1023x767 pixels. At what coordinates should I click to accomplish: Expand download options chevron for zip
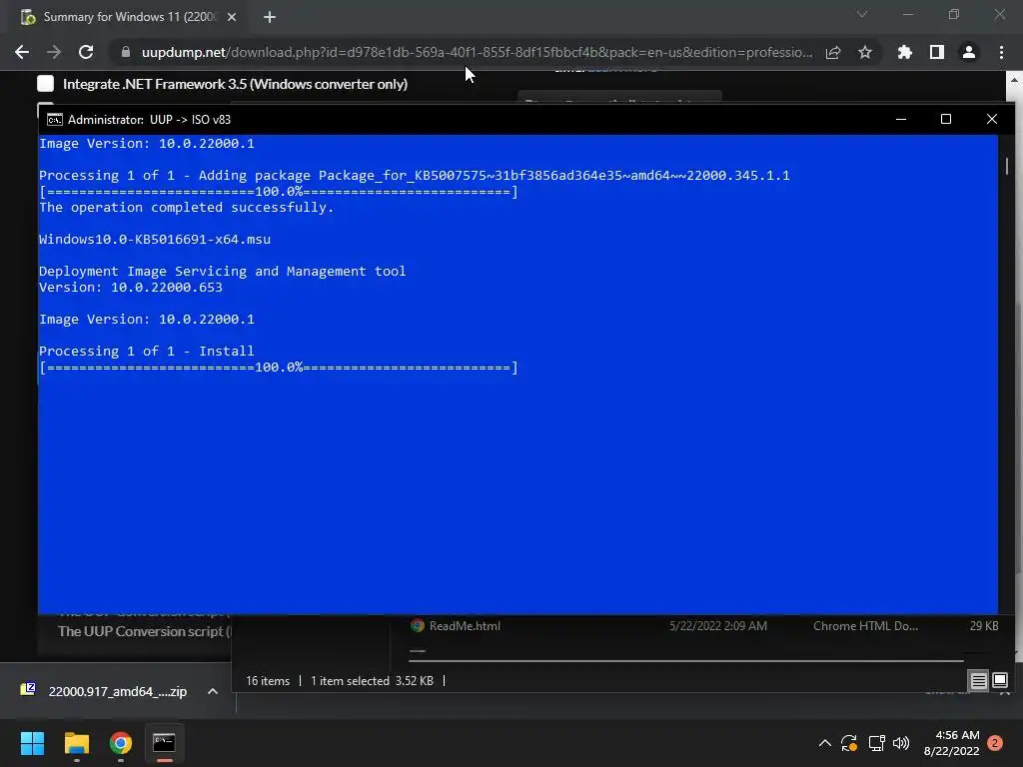coord(212,691)
